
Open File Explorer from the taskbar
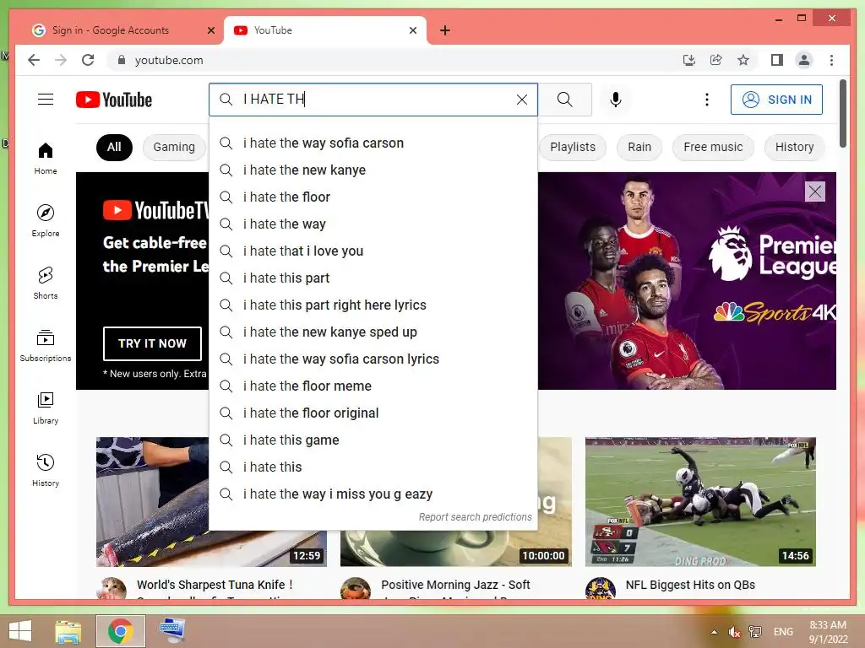point(68,631)
